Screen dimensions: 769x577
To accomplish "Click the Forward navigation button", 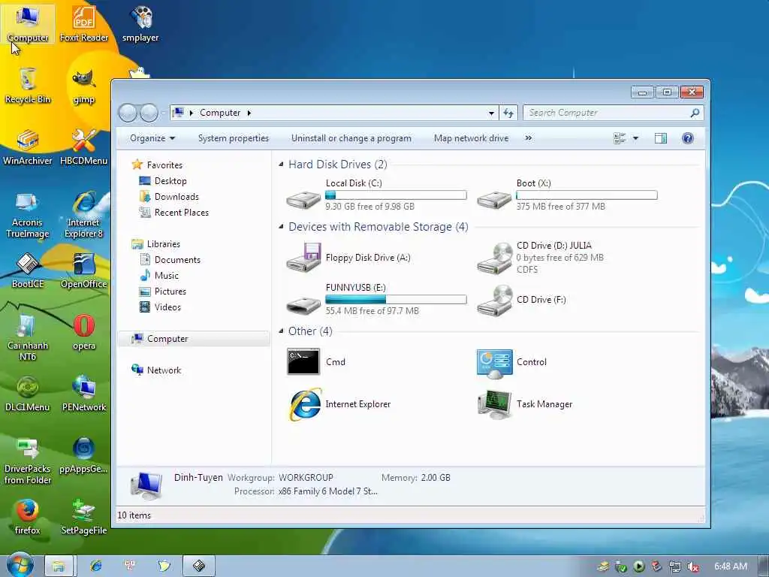I will pos(149,113).
